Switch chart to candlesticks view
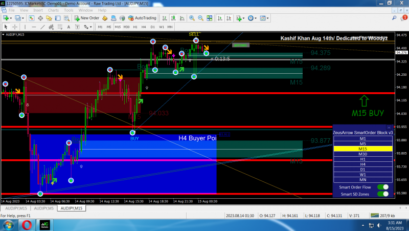409x231 pixels. (x=173, y=18)
